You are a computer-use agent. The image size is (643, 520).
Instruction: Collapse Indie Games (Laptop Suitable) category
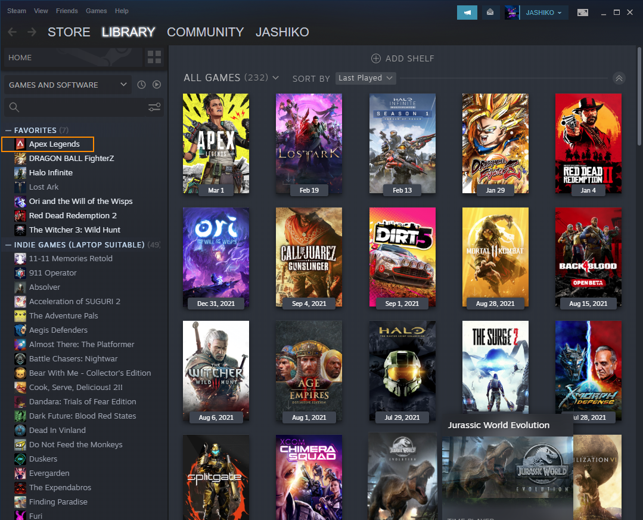pos(8,244)
